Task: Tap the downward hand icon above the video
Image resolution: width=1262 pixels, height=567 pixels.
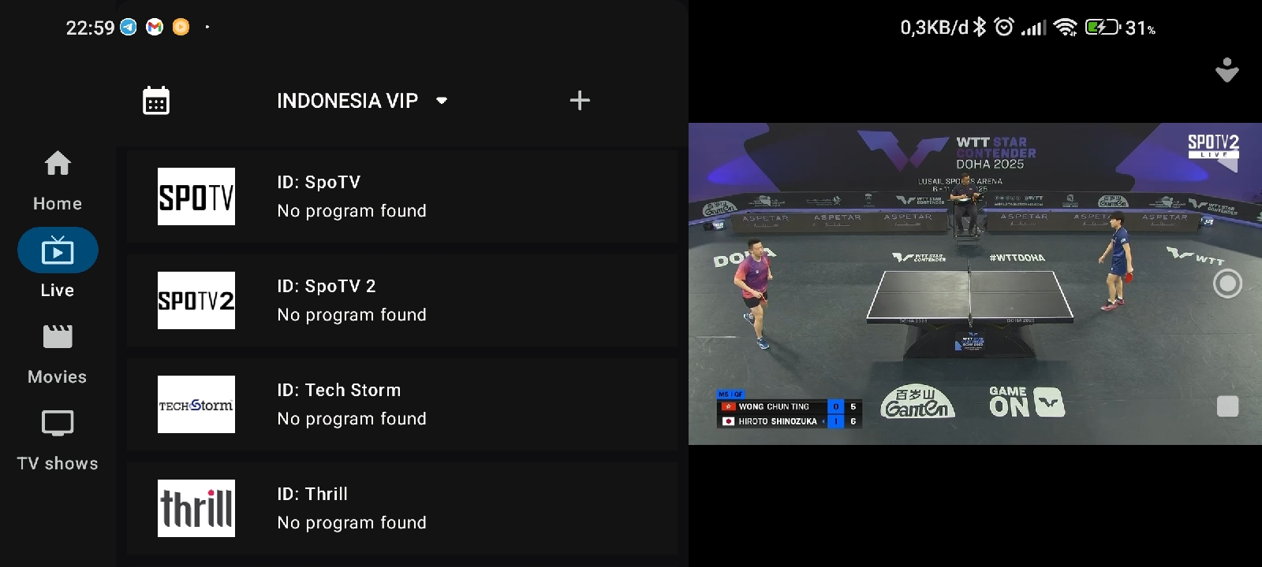Action: pos(1227,70)
